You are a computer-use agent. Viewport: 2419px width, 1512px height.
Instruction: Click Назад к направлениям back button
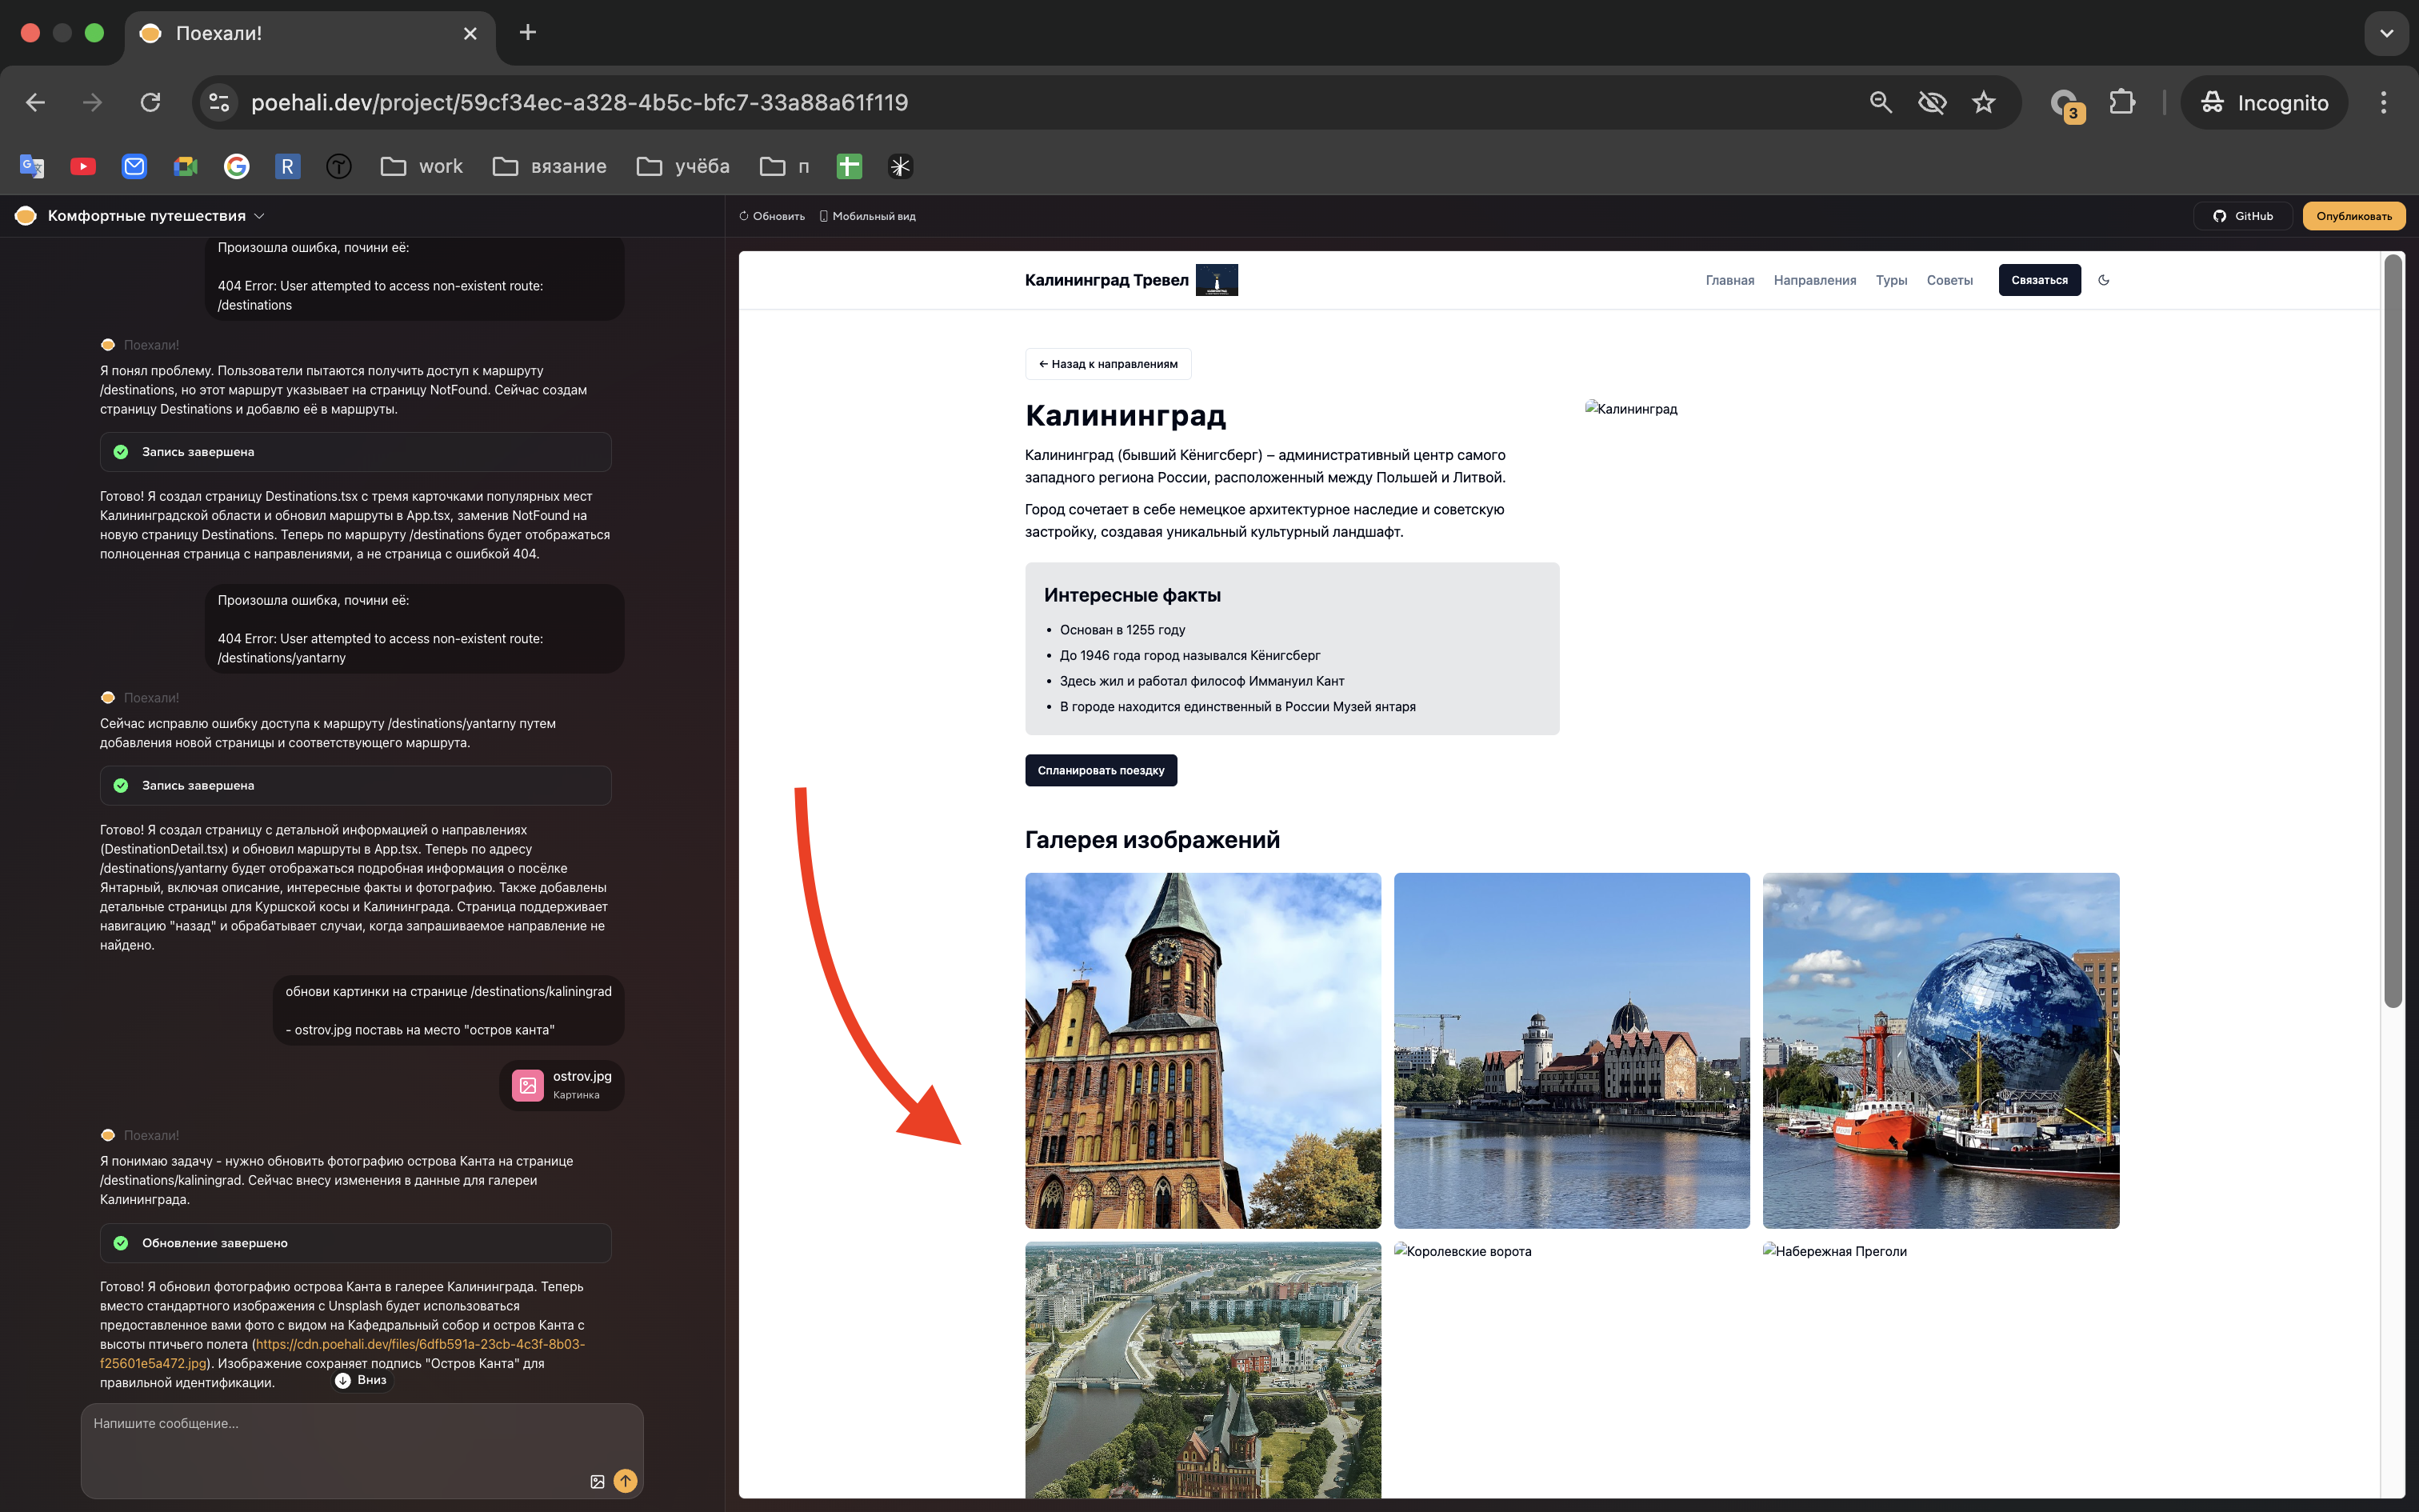pos(1108,364)
